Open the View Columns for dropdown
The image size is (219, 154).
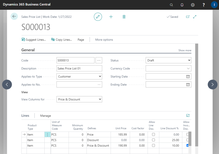click(x=79, y=99)
